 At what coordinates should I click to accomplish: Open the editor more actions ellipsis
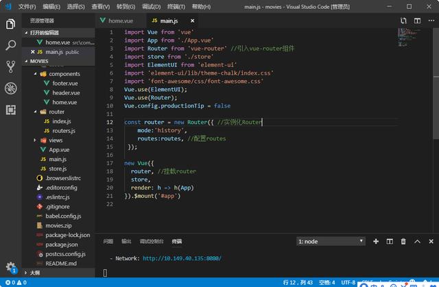click(x=431, y=21)
